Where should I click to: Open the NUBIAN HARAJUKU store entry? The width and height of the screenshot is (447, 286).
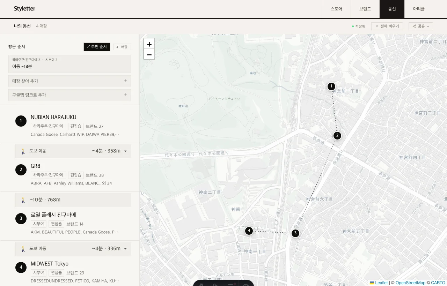(x=53, y=117)
